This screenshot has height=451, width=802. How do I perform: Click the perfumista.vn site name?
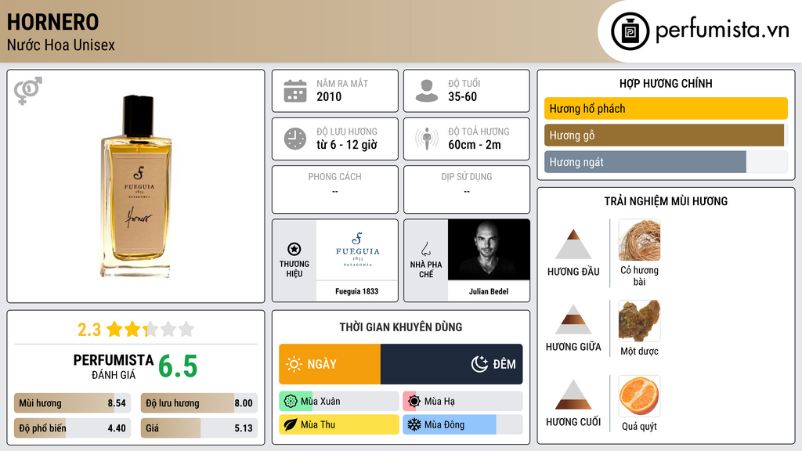[x=722, y=30]
